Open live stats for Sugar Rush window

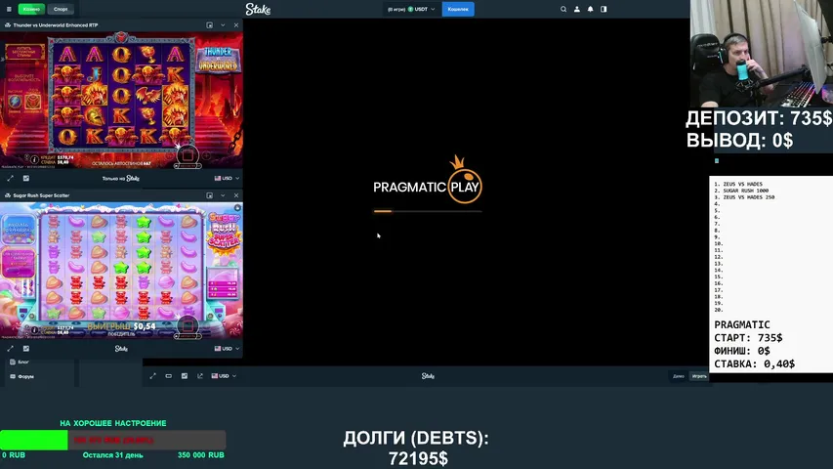point(26,348)
